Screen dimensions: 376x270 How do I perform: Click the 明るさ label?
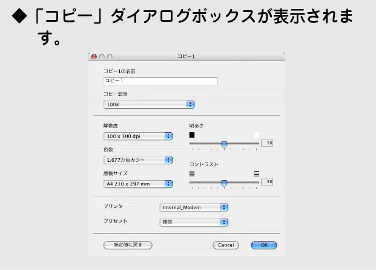pyautogui.click(x=196, y=126)
